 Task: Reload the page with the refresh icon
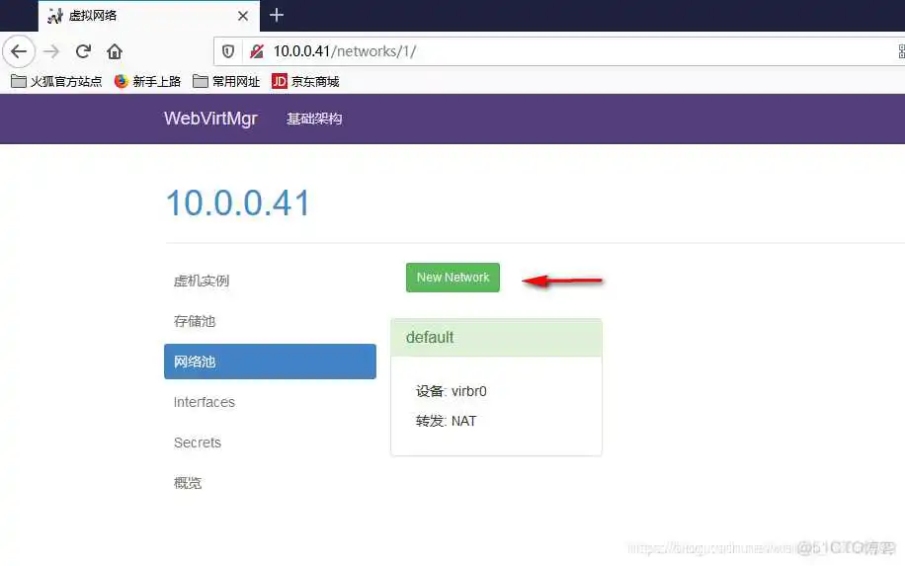(84, 51)
